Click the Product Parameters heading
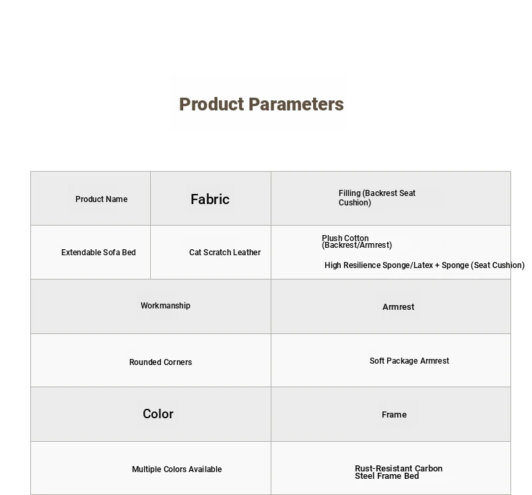 [261, 104]
